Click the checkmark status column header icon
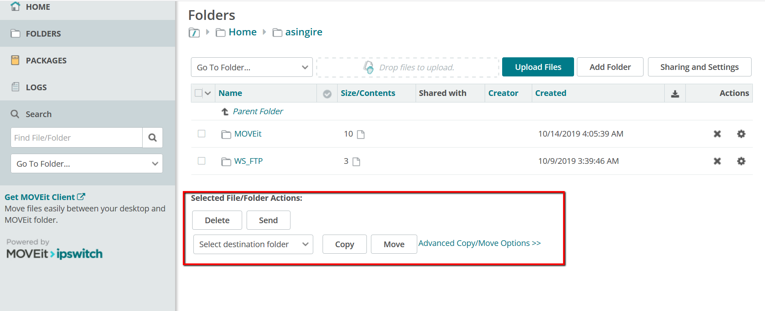765x311 pixels. pos(327,94)
